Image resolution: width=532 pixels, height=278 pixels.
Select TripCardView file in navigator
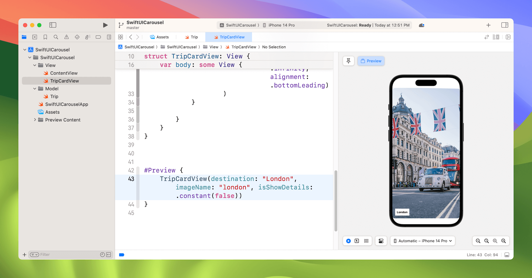point(66,81)
